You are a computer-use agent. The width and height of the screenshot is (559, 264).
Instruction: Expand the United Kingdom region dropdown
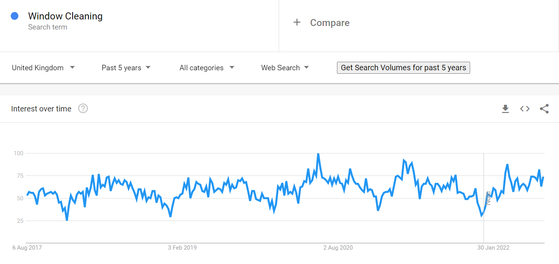(43, 68)
